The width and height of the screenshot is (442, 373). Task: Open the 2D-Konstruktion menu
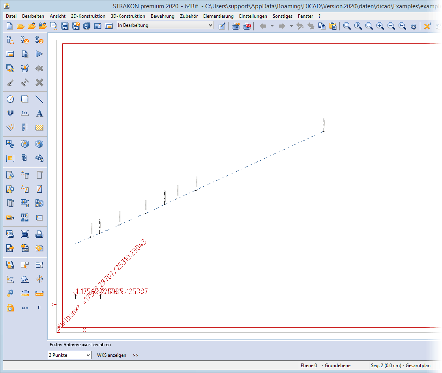tap(88, 16)
